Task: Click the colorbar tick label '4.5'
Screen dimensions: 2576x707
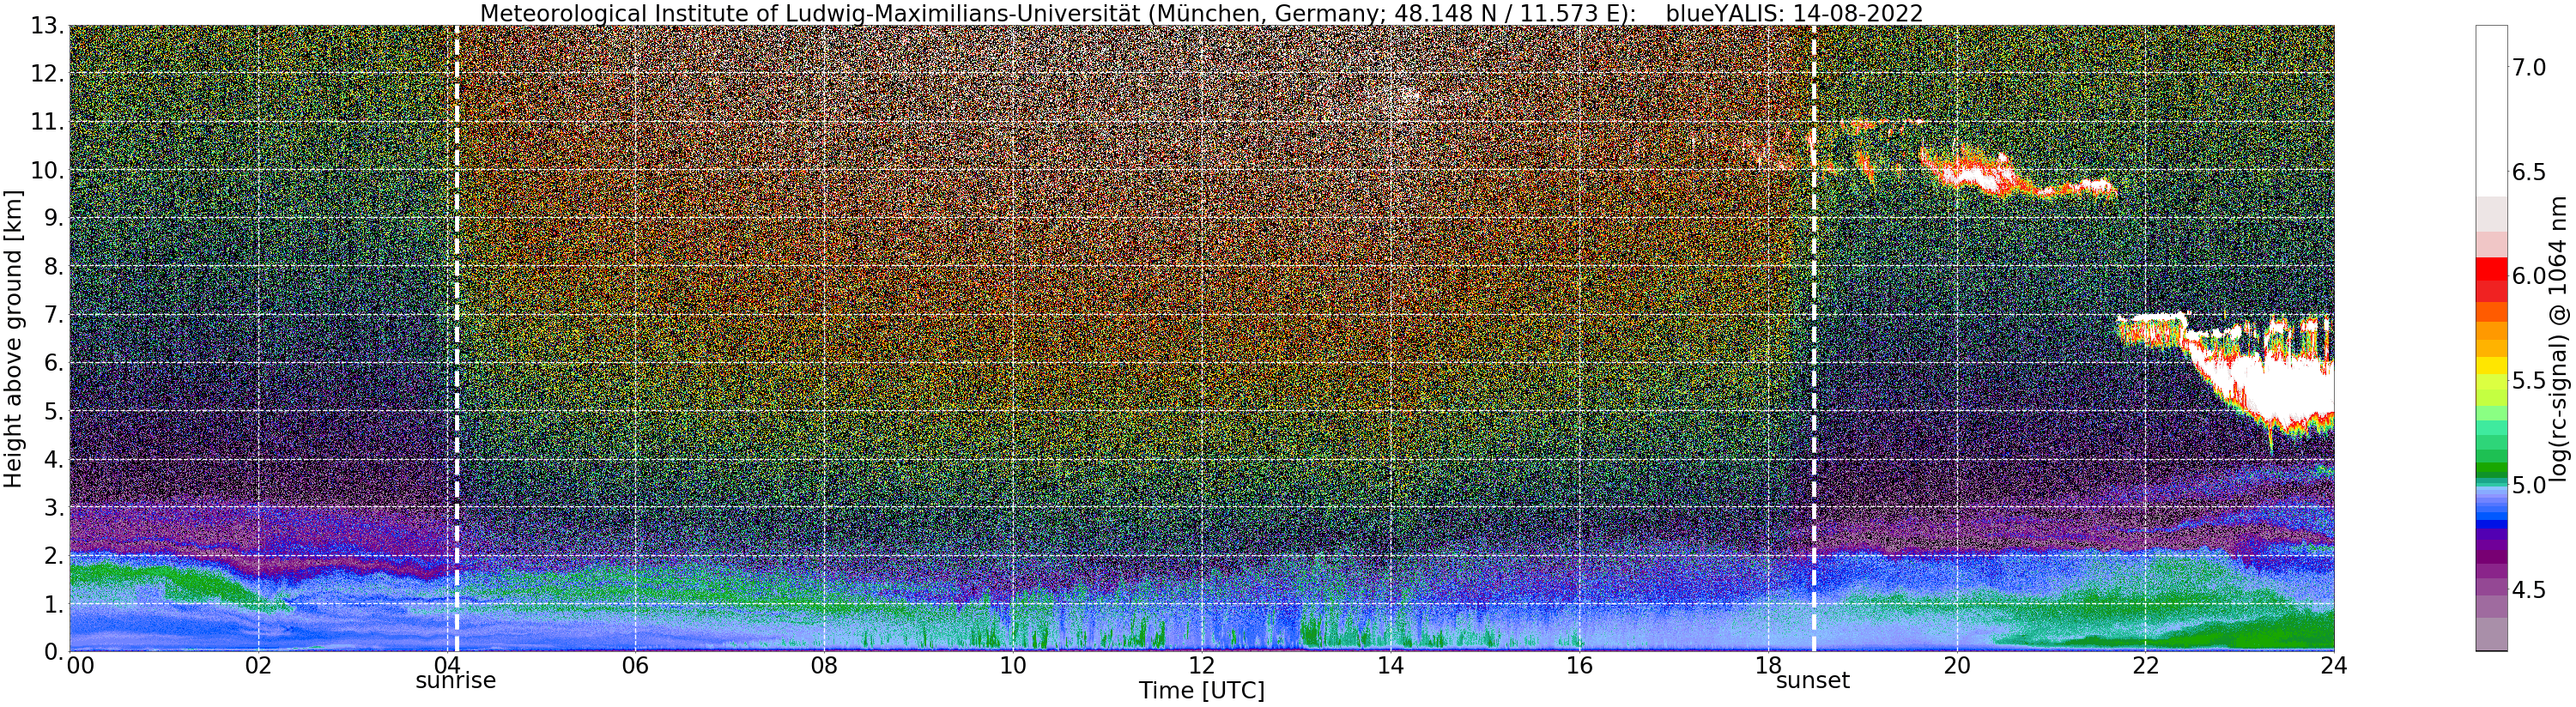Action: click(x=2529, y=590)
